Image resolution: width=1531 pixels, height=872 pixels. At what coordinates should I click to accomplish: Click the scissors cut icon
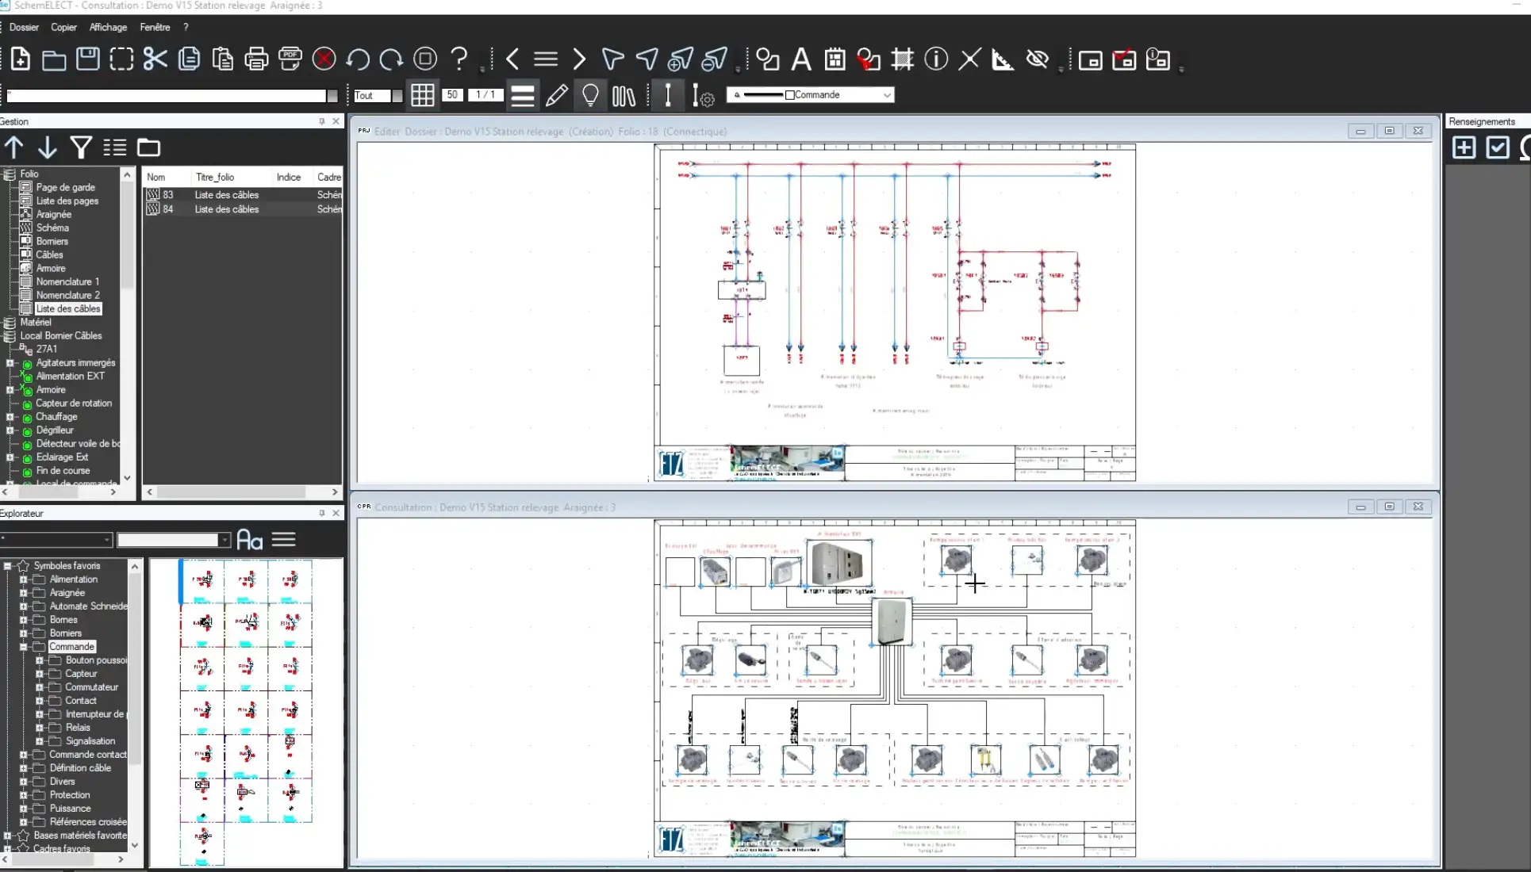point(155,59)
